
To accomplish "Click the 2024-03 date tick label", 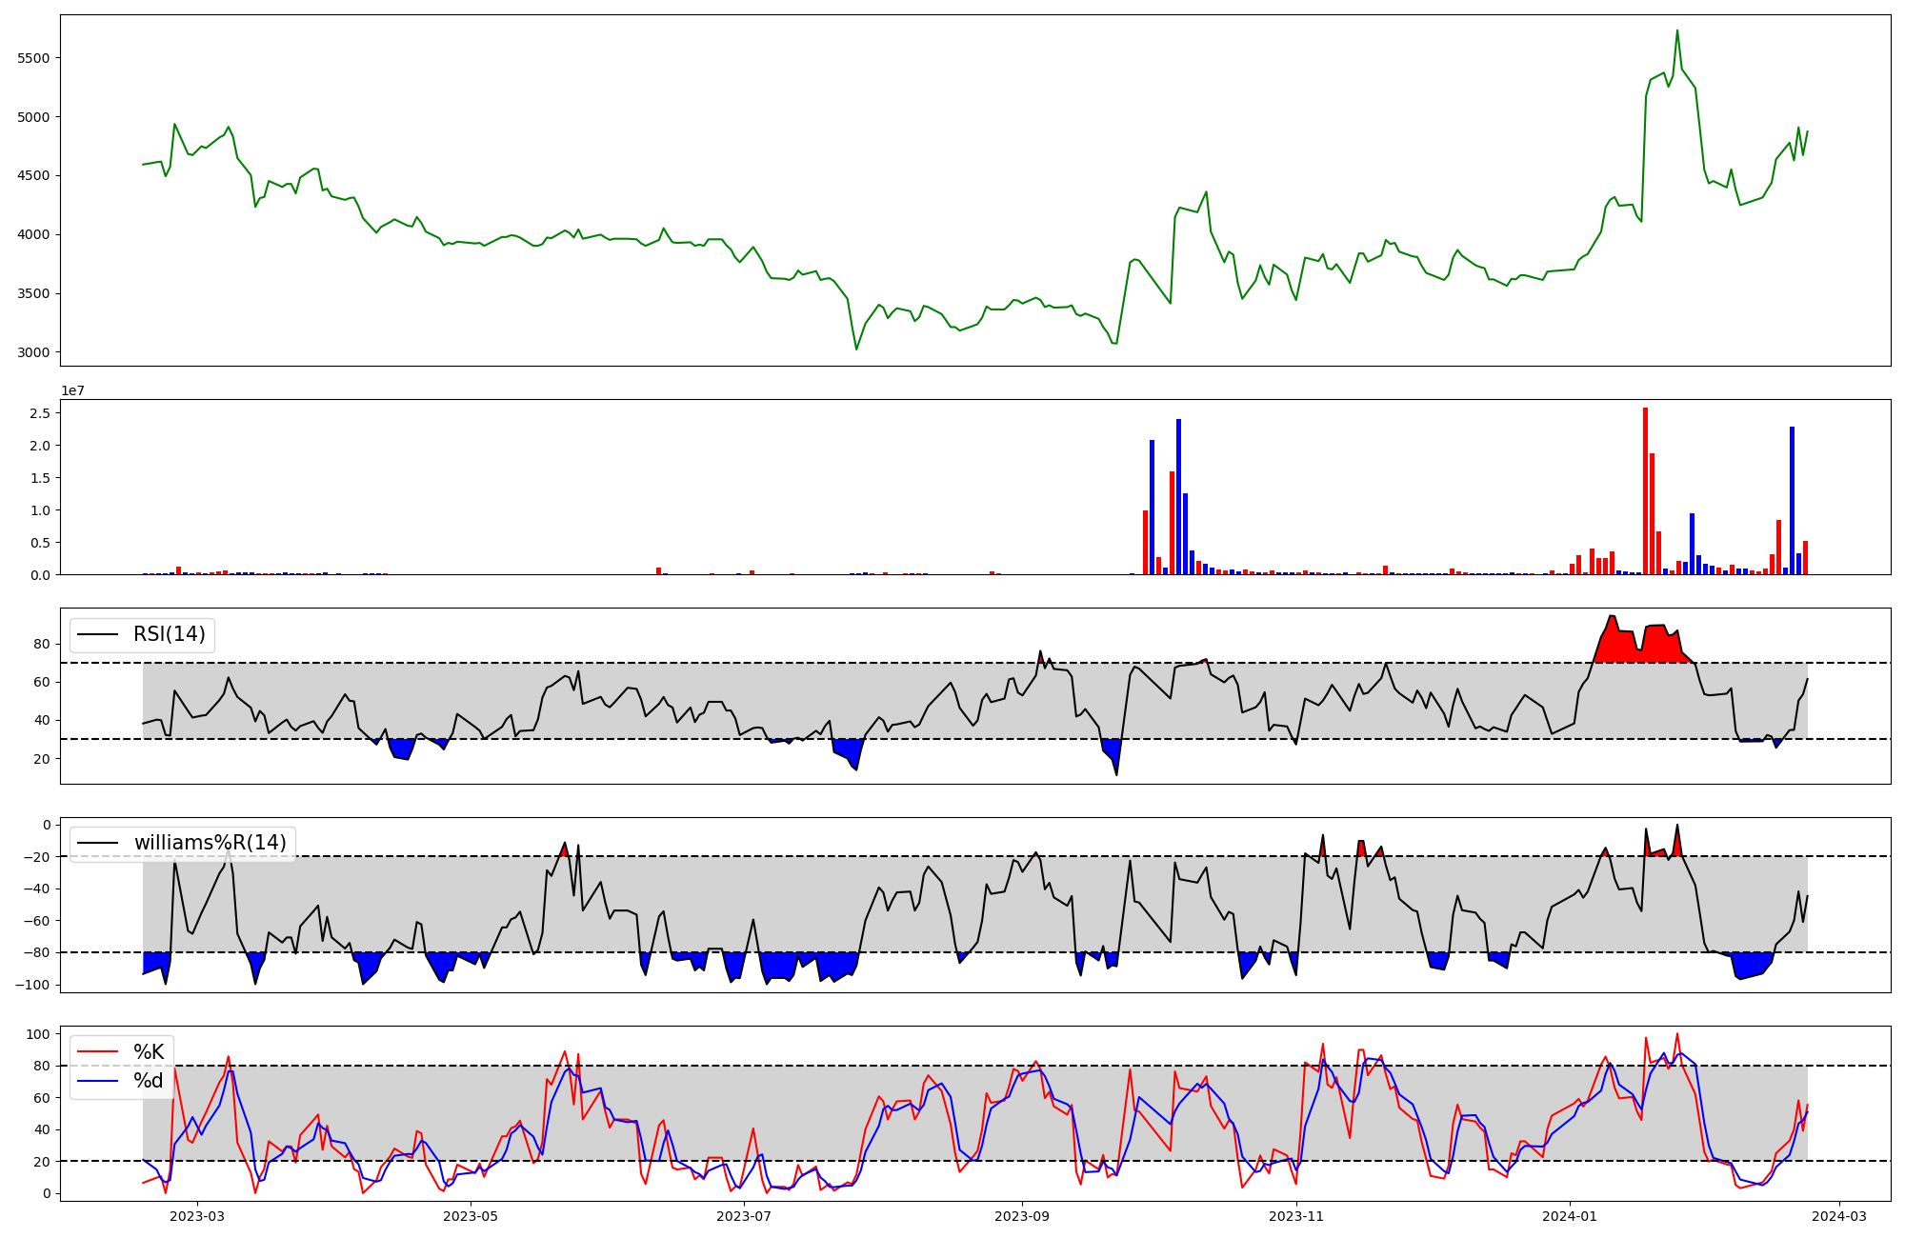I will click(x=1838, y=1216).
